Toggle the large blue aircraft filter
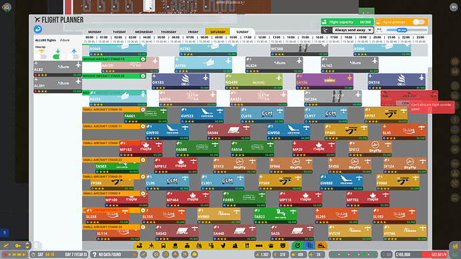The height and width of the screenshot is (259, 461). click(x=73, y=56)
